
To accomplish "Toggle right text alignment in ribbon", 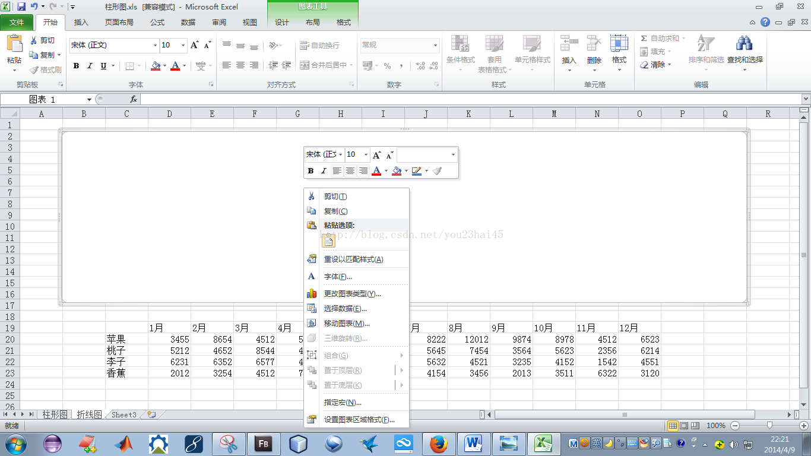I will click(254, 65).
